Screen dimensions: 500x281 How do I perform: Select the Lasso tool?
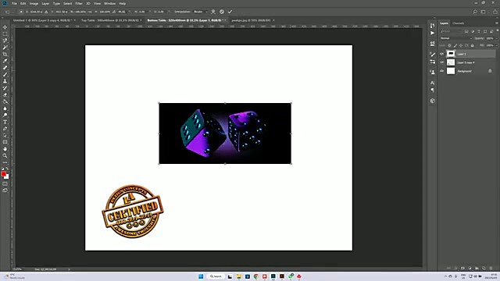(x=5, y=41)
